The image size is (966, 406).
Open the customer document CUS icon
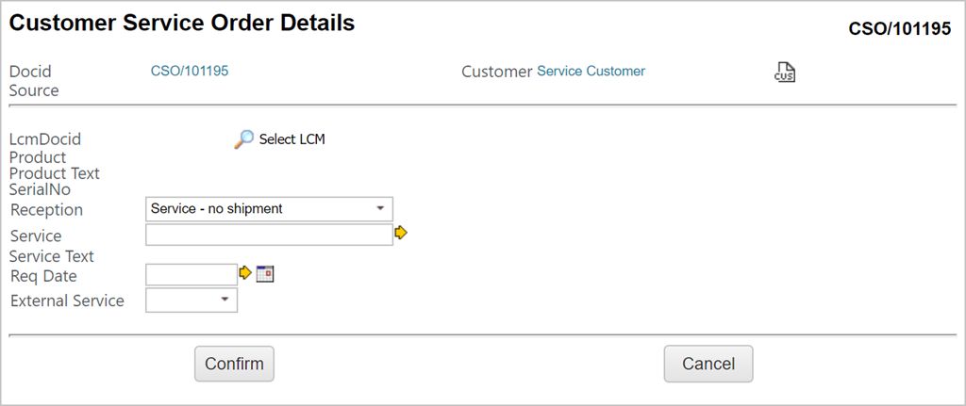(x=785, y=73)
